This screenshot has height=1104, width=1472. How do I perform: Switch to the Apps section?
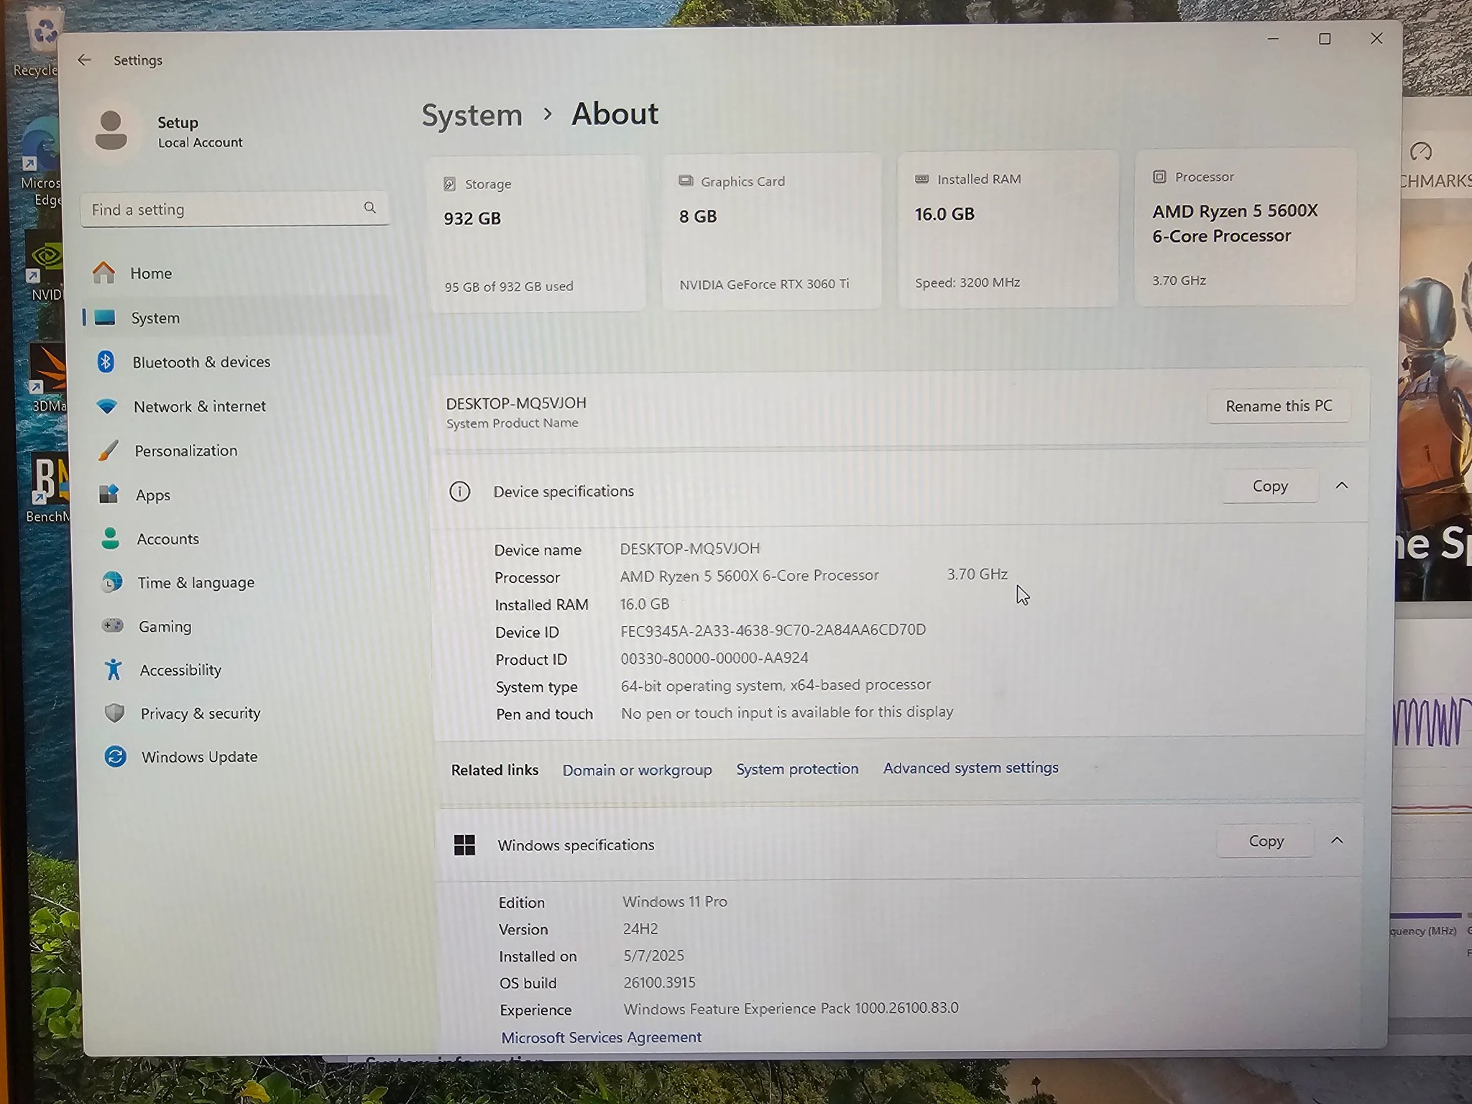point(152,494)
